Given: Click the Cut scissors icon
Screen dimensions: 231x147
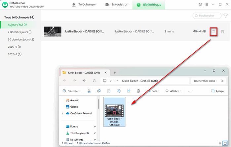Looking at the screenshot, I should click(x=89, y=91).
